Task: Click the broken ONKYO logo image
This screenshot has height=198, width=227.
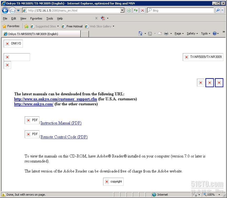Action: click(x=13, y=44)
